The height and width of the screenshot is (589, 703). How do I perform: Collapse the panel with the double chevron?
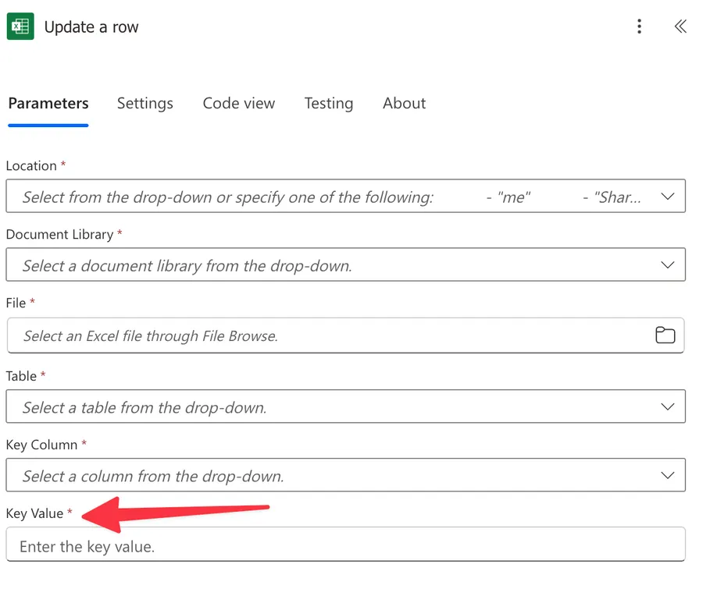[x=680, y=26]
